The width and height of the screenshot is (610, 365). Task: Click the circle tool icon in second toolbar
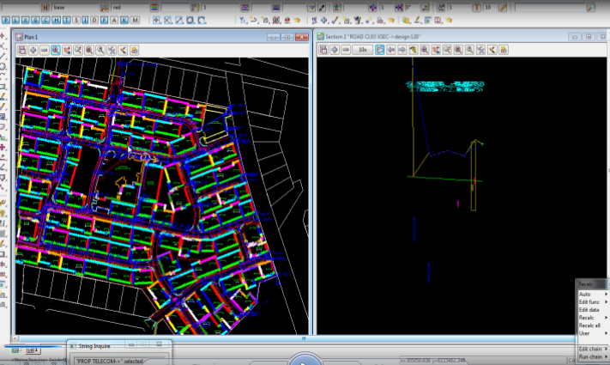pos(190,21)
